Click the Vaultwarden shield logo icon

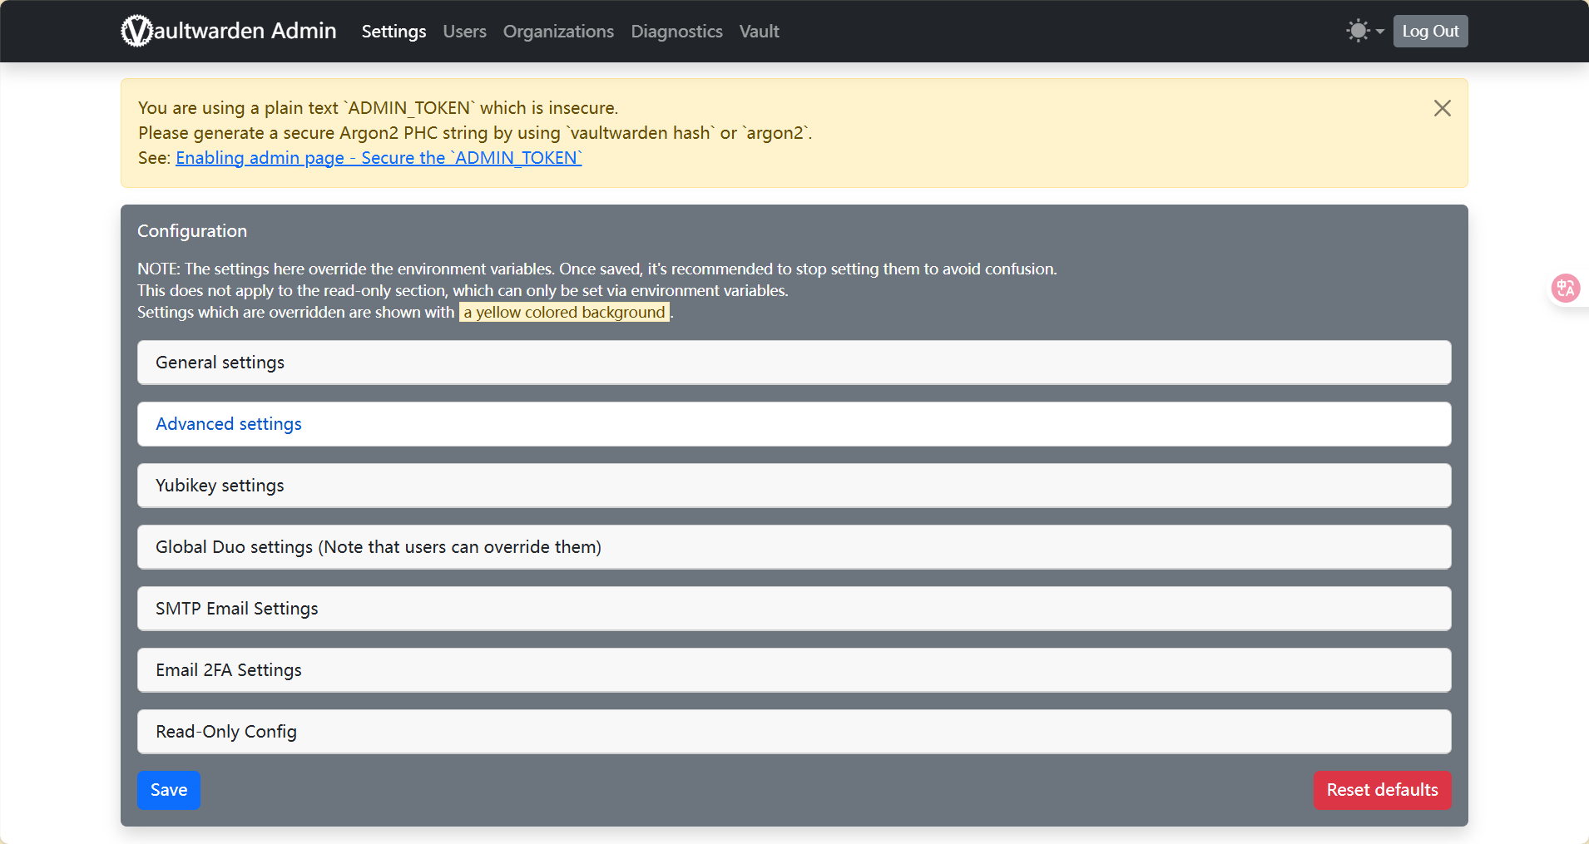(136, 32)
